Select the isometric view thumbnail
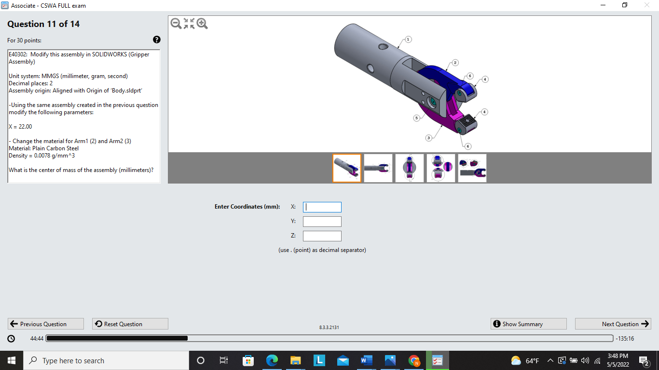 347,168
